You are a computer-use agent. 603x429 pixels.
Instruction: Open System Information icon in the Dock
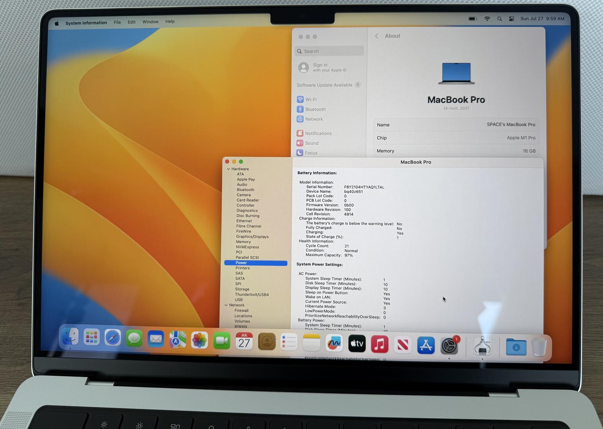482,346
